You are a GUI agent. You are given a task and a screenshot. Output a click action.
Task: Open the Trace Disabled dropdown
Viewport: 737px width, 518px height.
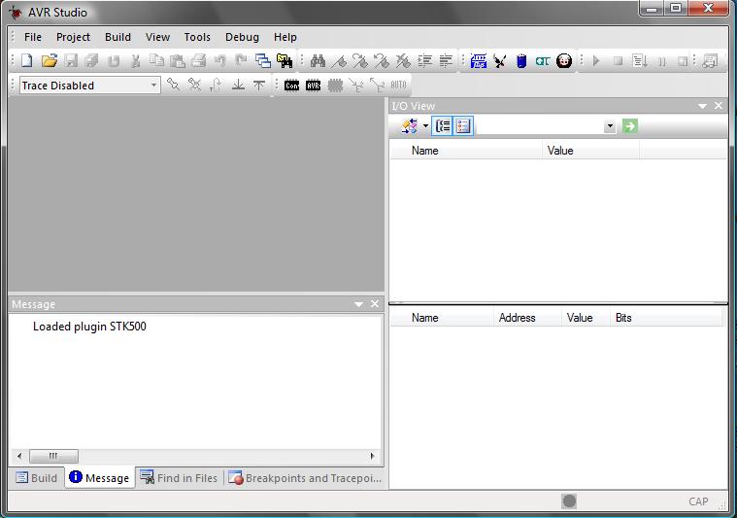tap(153, 86)
